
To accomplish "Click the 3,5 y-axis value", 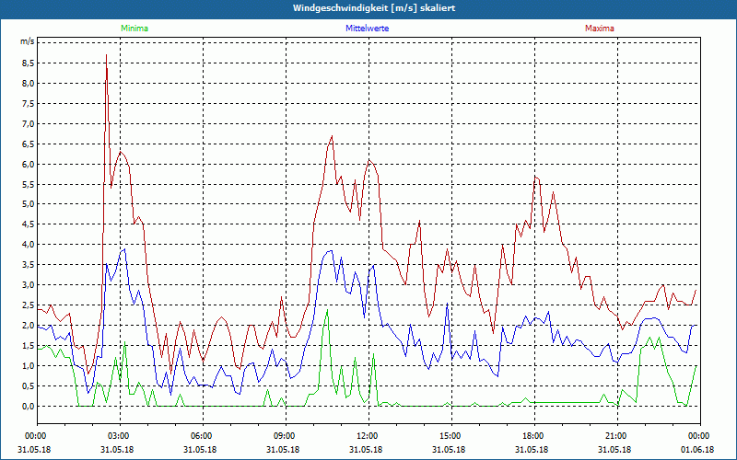I will [29, 265].
